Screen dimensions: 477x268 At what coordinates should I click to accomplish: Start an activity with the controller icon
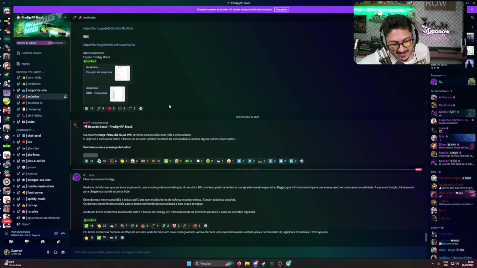[x=43, y=242]
